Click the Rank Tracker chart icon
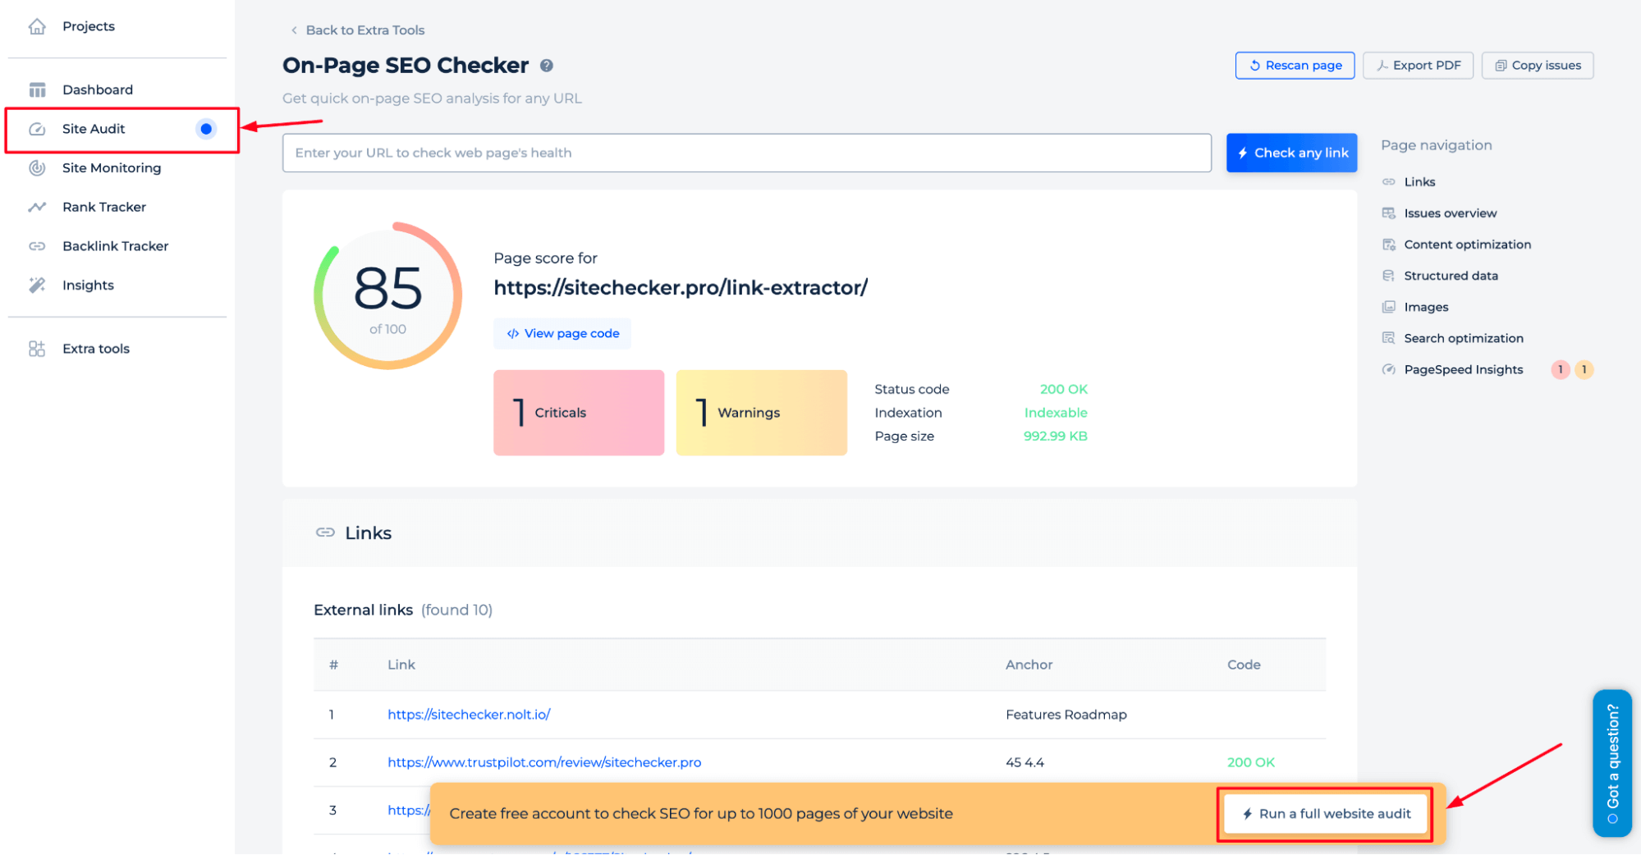Viewport: 1641px width, 855px height. click(x=37, y=207)
